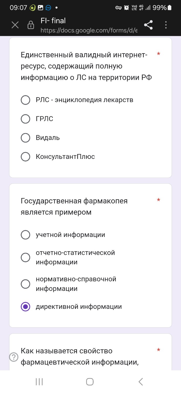The image size is (181, 393).
Task: Select the answer 'ГРЛС'
Action: (25, 119)
